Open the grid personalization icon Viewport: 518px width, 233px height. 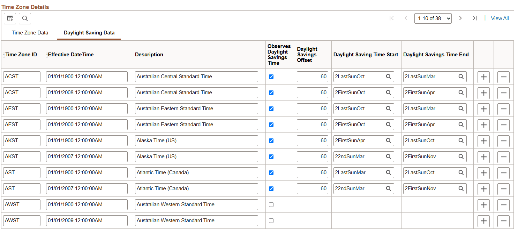[x=10, y=18]
